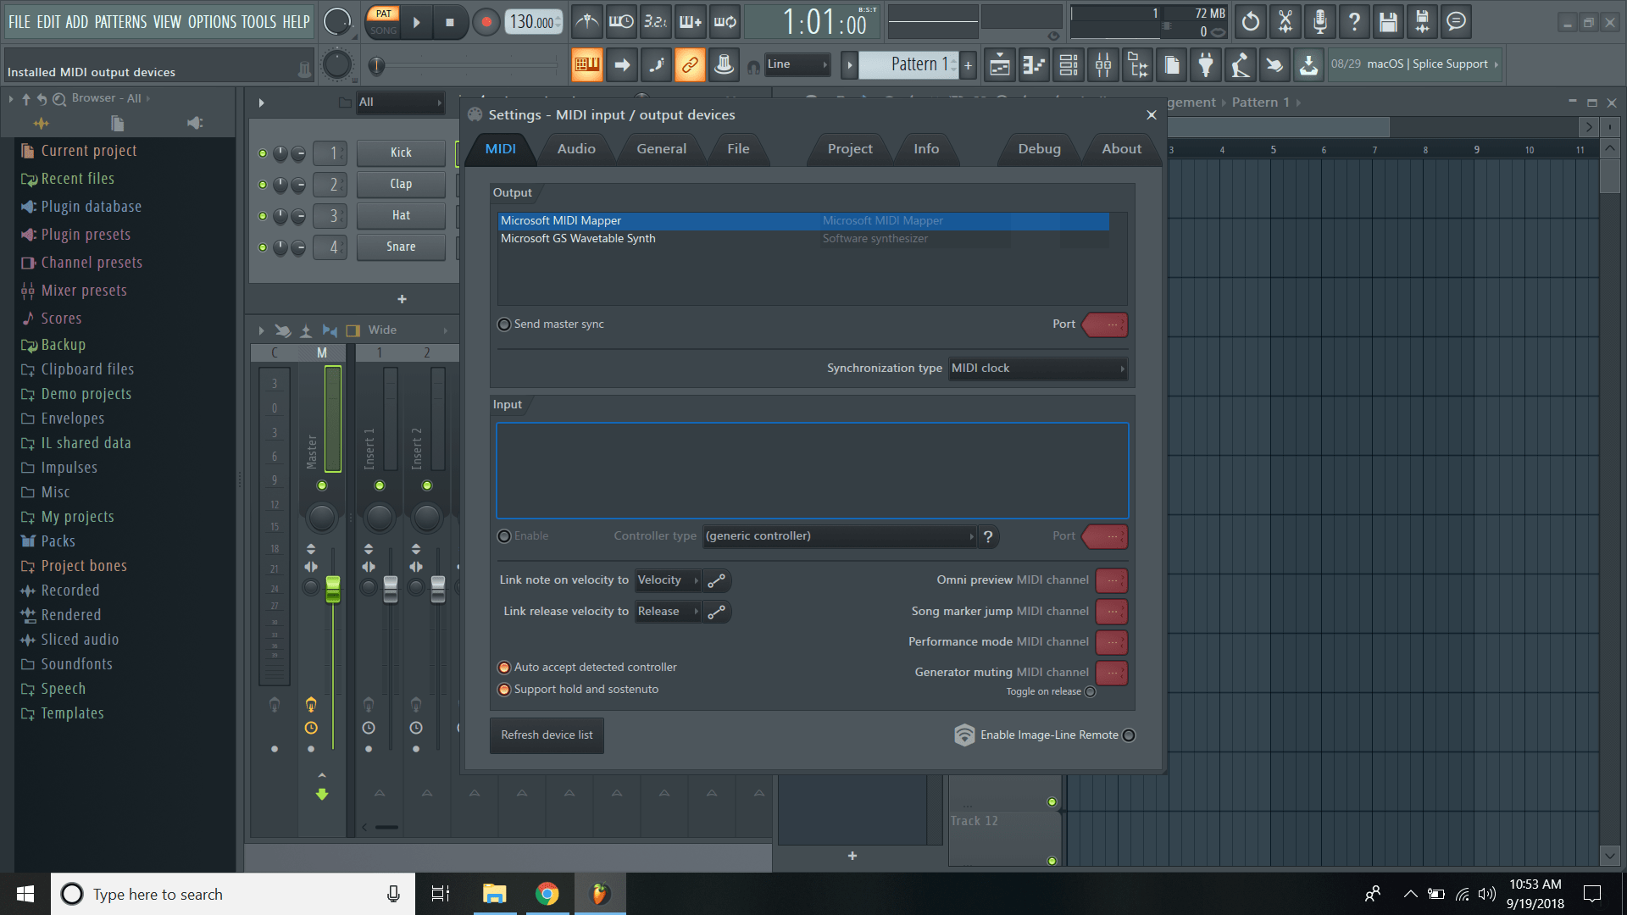Select the Snare channel button
Image resolution: width=1627 pixels, height=915 pixels.
[x=400, y=247]
